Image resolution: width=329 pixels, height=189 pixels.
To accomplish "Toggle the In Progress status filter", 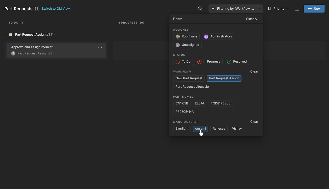I will pos(209,62).
